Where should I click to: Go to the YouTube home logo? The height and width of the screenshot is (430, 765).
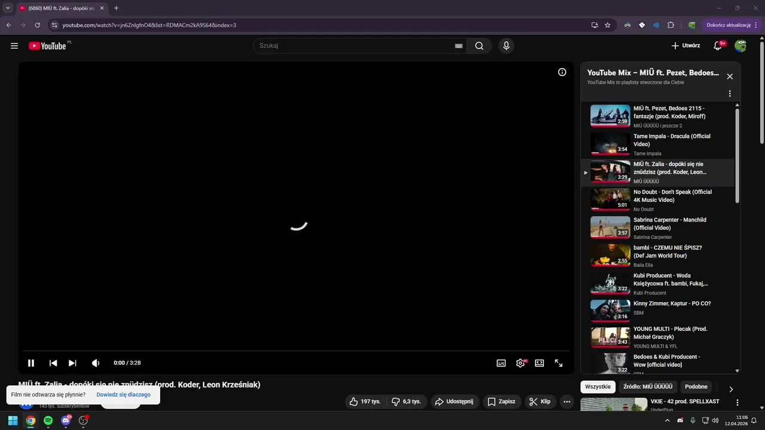coord(47,46)
